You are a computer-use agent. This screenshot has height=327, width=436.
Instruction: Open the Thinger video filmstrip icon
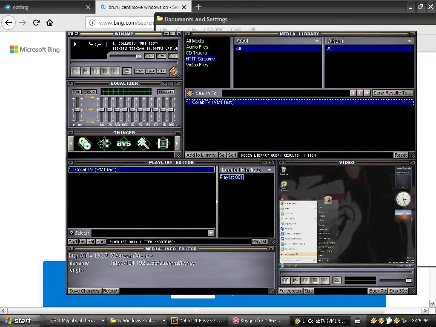163,143
